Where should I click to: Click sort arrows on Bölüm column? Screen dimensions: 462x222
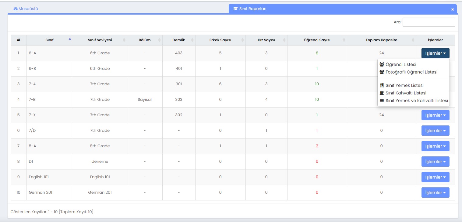click(x=159, y=40)
